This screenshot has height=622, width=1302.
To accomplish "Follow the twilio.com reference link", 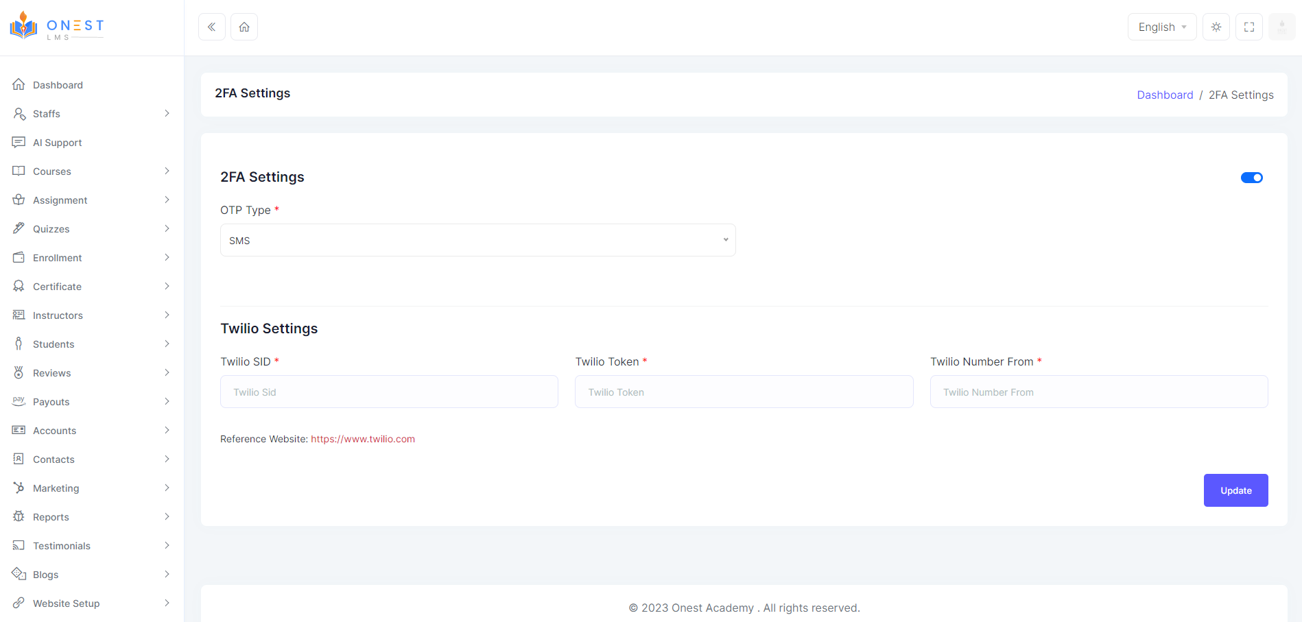I will pyautogui.click(x=363, y=439).
